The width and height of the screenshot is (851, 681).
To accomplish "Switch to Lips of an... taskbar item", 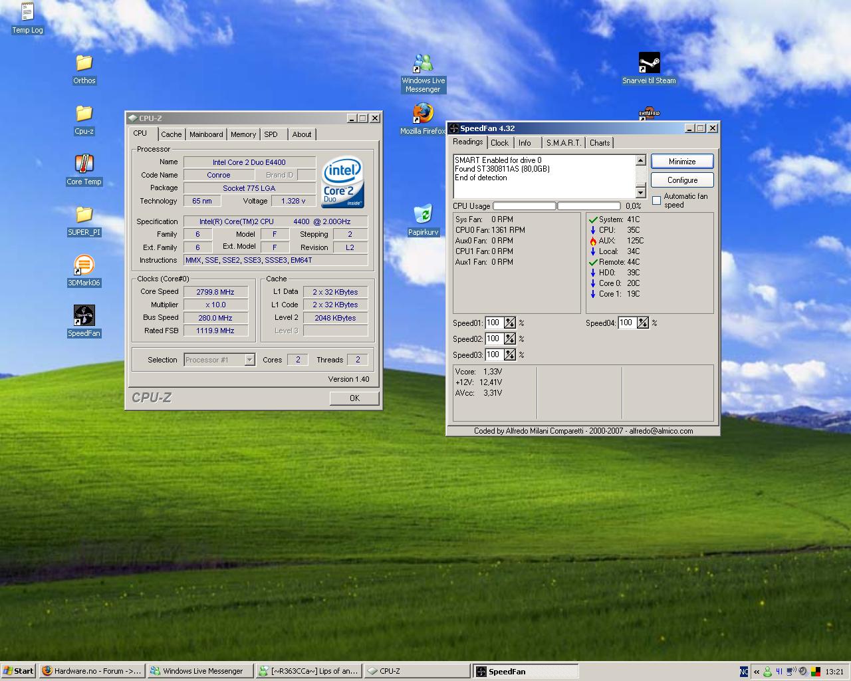I will pyautogui.click(x=309, y=671).
